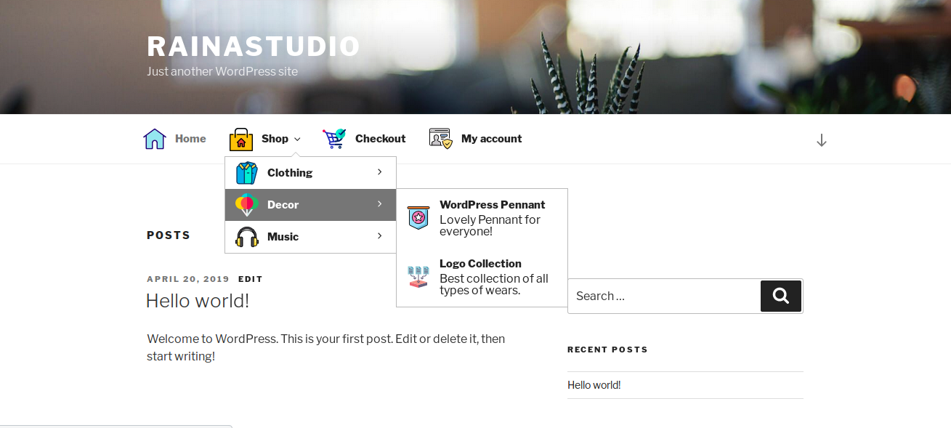Click the 'Welcome to WordPress' post paragraph
The image size is (951, 428).
click(x=326, y=347)
